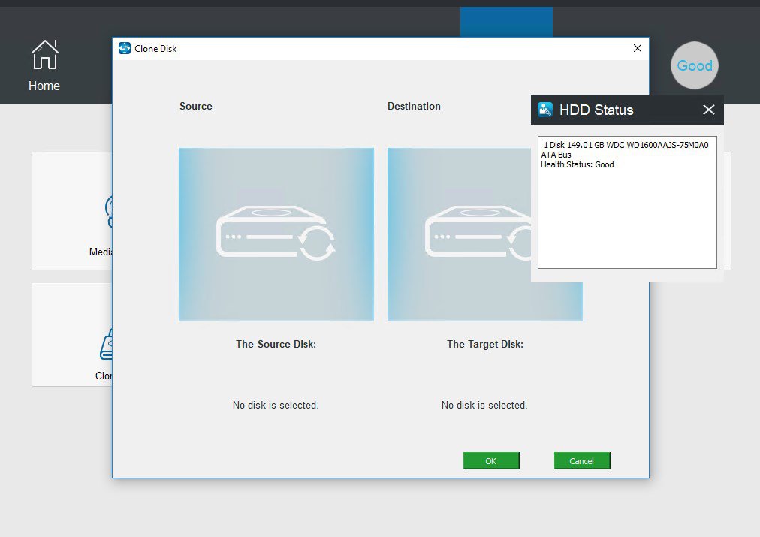760x537 pixels.
Task: Close the Clone Disk dialog
Action: point(637,48)
